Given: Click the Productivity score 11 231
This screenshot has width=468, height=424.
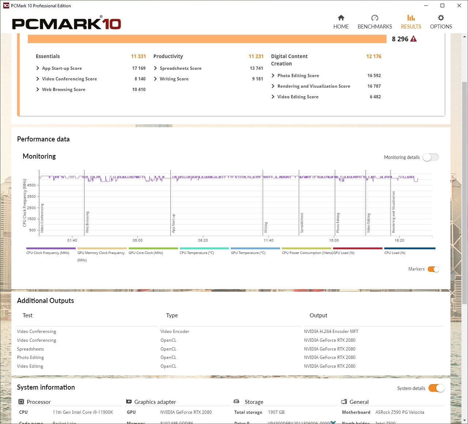Looking at the screenshot, I should (256, 56).
